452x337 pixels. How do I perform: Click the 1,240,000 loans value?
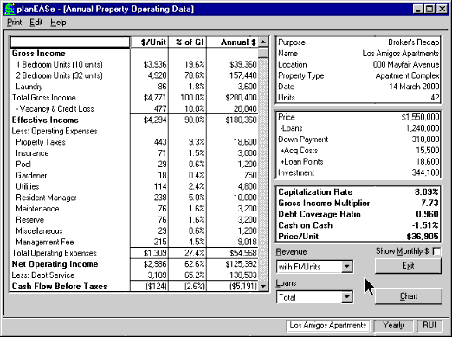click(x=423, y=128)
